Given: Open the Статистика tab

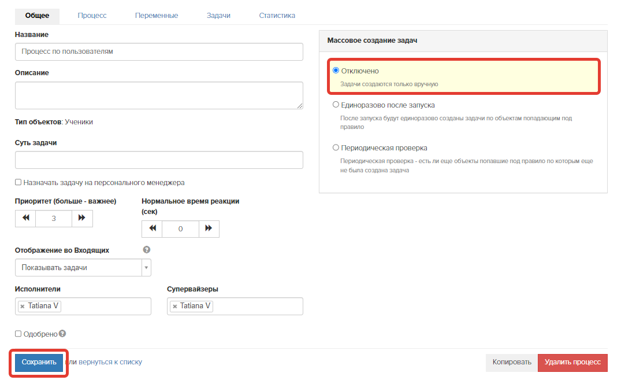Looking at the screenshot, I should [277, 16].
